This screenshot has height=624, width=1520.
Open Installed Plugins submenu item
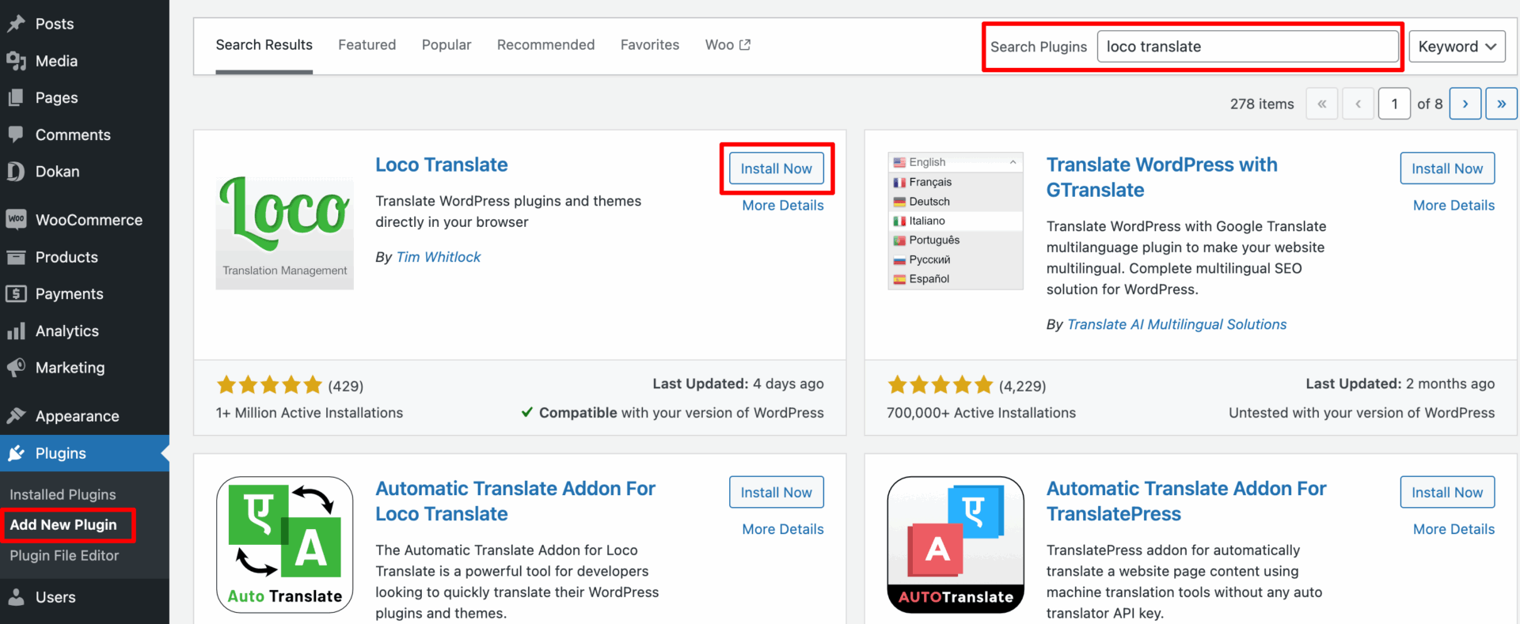(63, 494)
